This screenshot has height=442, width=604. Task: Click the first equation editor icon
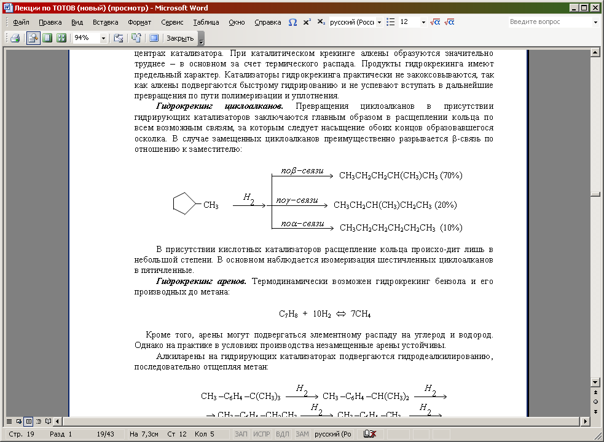435,22
